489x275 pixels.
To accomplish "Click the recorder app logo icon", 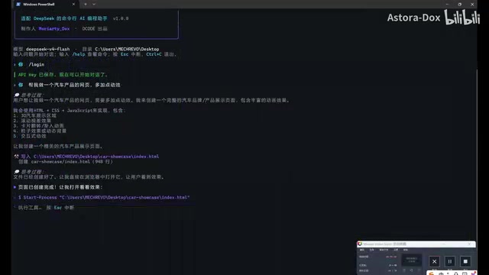I will 360,244.
